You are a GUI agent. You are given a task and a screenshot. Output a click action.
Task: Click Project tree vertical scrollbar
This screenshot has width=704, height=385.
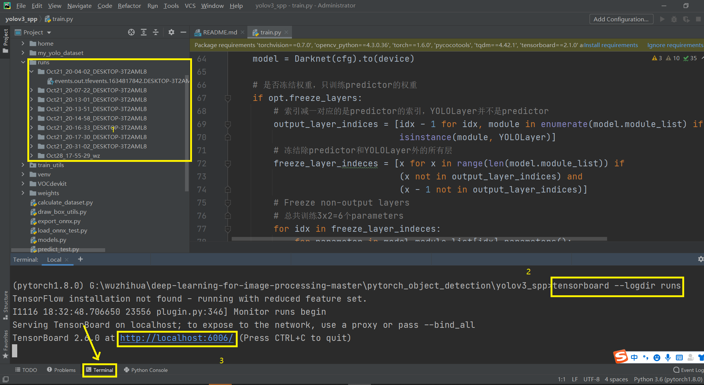187,133
